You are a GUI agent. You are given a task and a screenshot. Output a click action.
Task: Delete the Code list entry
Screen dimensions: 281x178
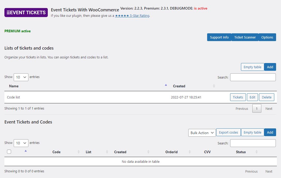[267, 97]
